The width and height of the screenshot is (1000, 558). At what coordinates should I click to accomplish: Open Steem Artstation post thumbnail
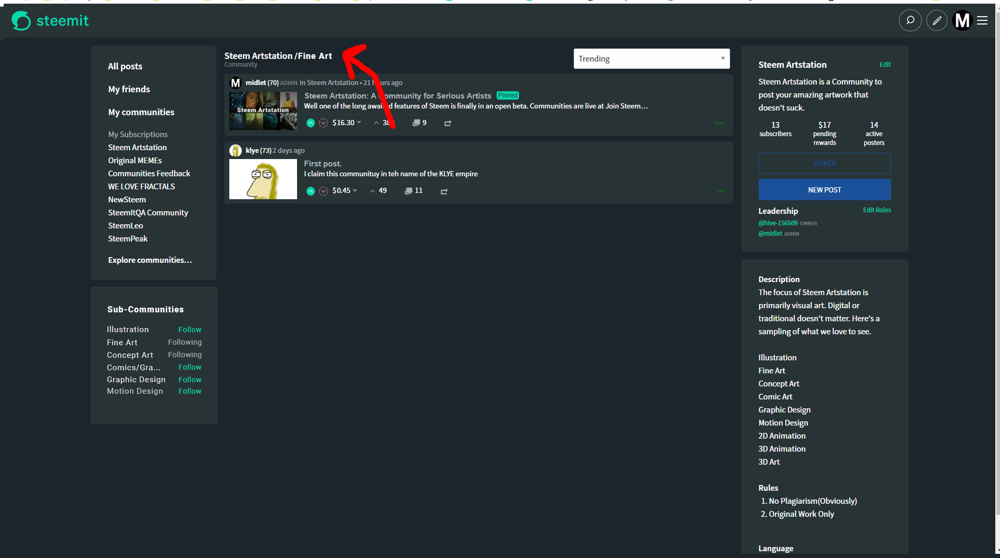(x=263, y=111)
